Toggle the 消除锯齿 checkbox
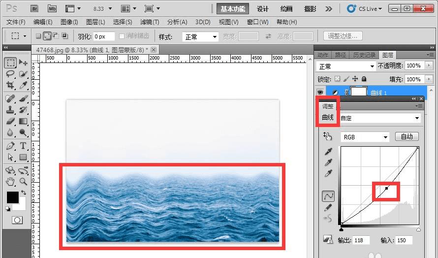Screen dimensions: 438x258 click(x=122, y=36)
